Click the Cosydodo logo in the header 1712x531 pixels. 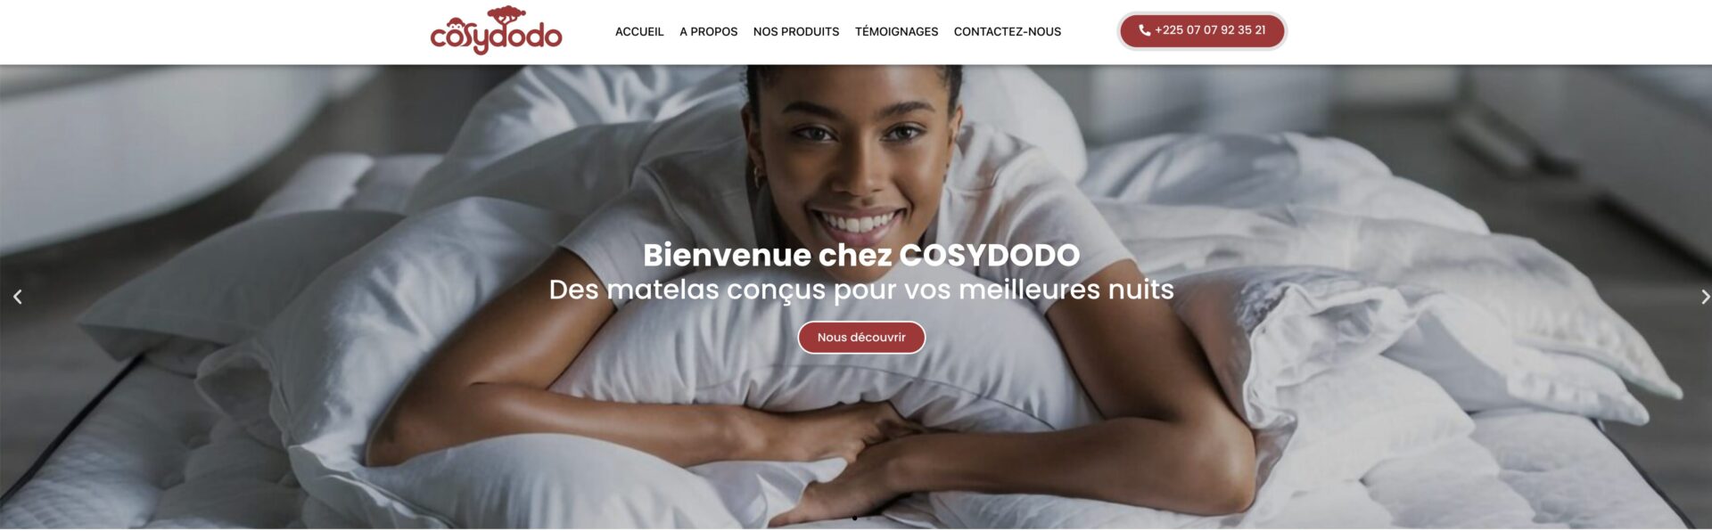pos(496,31)
